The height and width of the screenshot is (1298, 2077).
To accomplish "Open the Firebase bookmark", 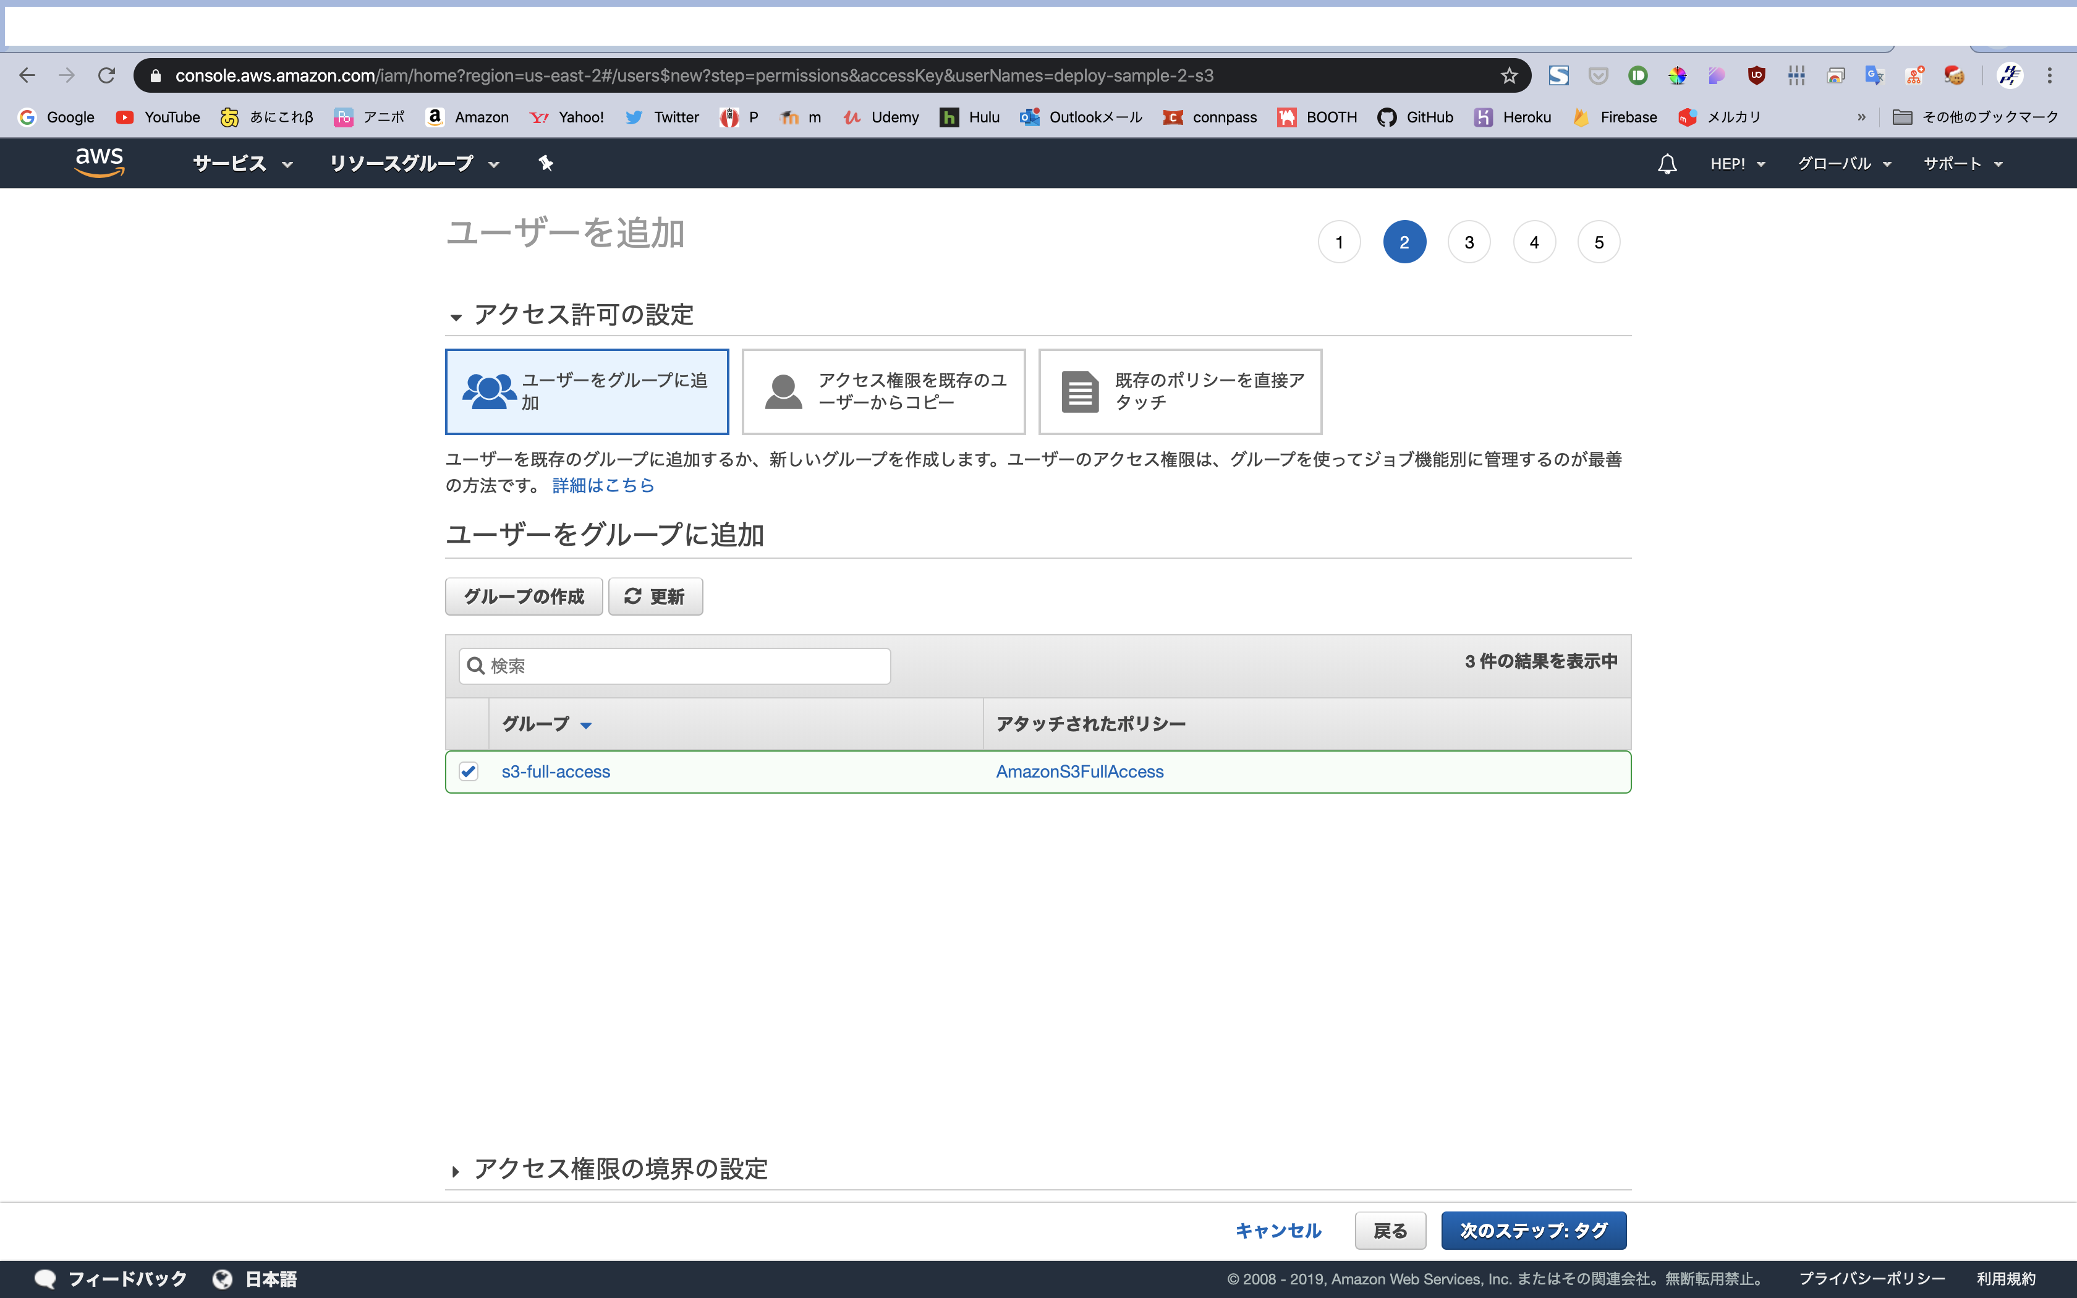I will pyautogui.click(x=1615, y=117).
